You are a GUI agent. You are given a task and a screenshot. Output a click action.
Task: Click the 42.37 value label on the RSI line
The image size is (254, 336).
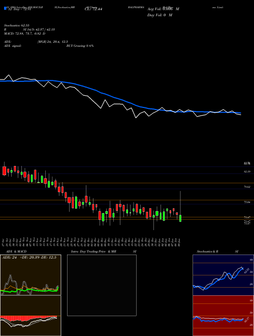(x=247, y=320)
